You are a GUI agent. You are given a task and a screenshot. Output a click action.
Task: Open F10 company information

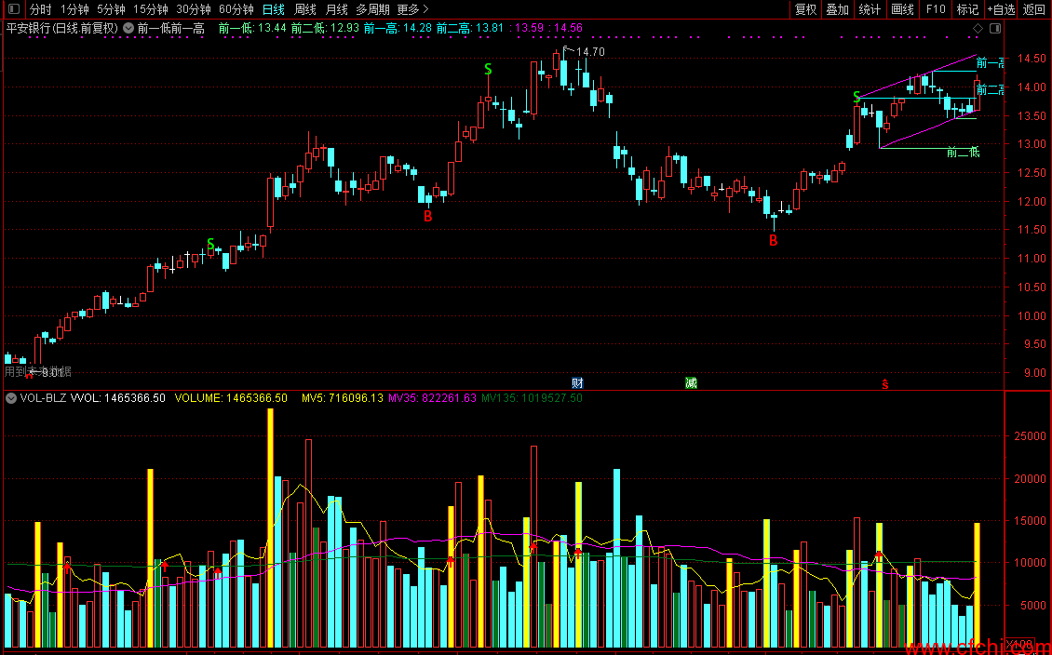point(936,9)
